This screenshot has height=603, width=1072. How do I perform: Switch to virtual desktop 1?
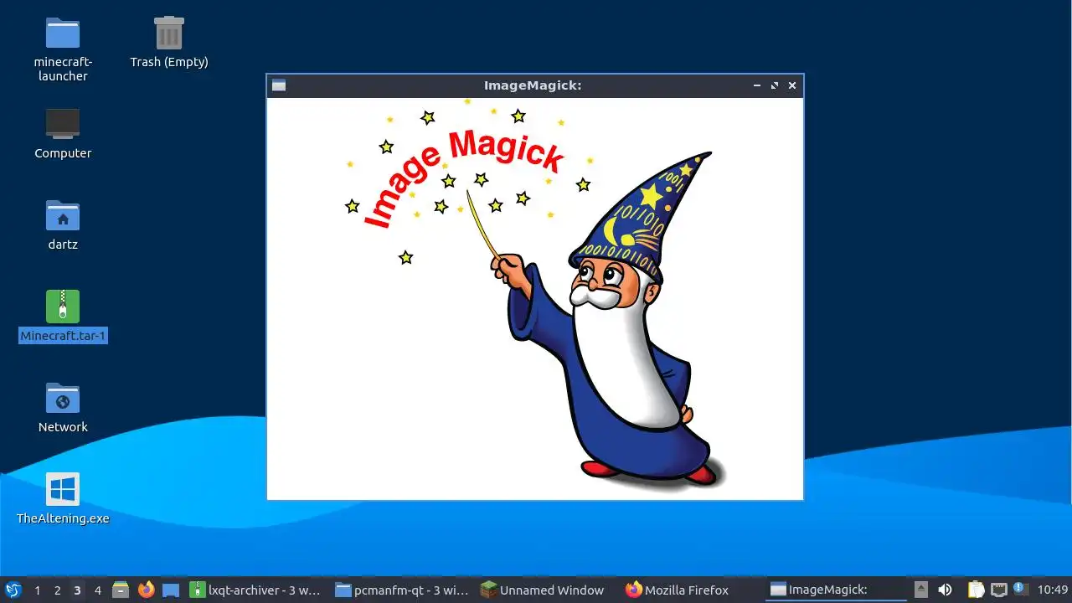coord(37,590)
